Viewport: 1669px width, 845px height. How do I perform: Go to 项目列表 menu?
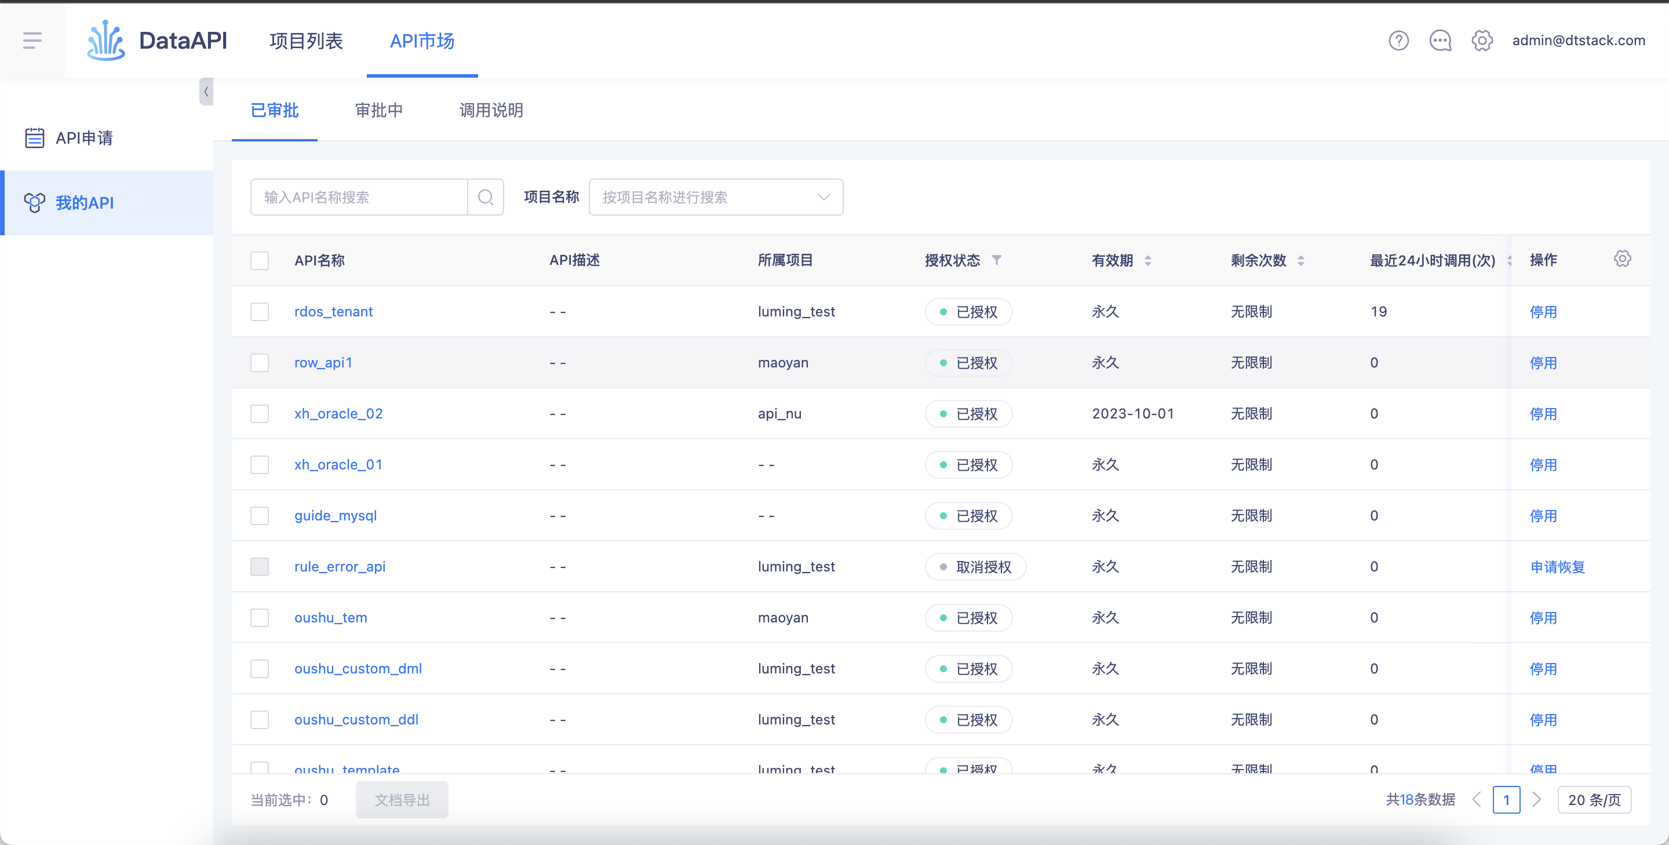pos(306,41)
